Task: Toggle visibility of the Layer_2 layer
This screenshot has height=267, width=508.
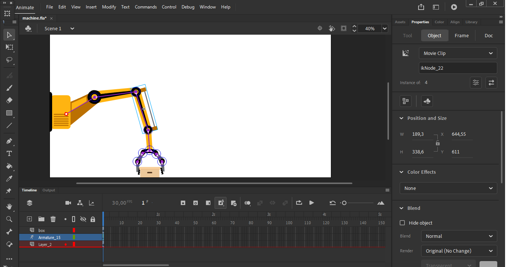Action: (x=83, y=244)
